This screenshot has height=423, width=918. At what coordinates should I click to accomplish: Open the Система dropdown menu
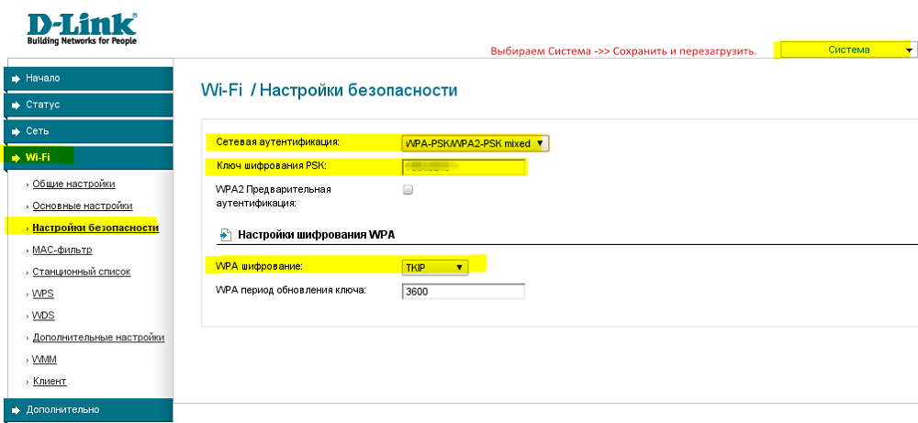[849, 50]
